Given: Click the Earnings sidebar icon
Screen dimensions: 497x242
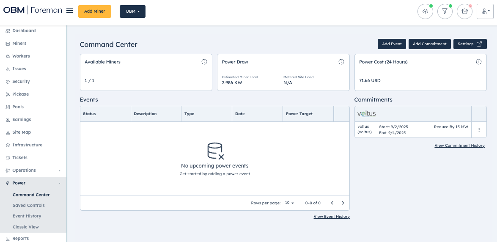Looking at the screenshot, I should [x=8, y=120].
